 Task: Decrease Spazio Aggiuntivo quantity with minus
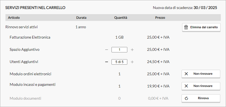tap(107, 50)
